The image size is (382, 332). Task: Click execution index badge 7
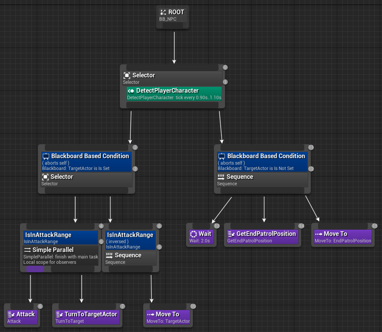coord(122,306)
